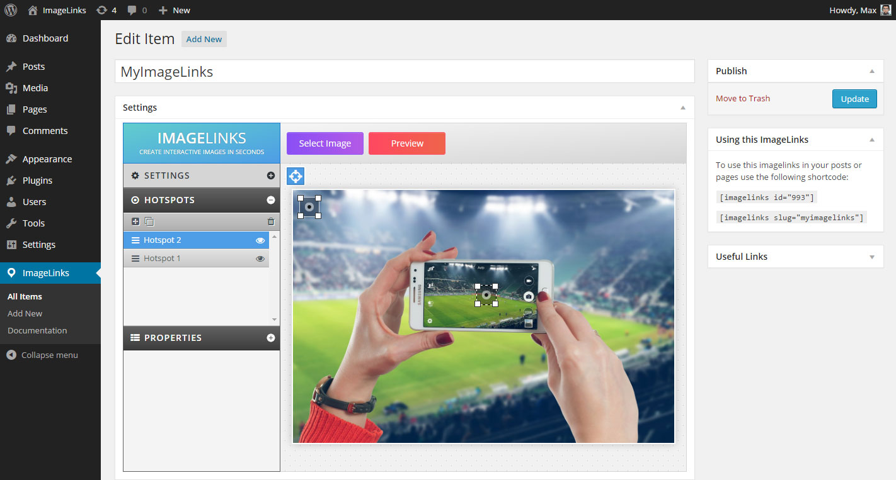
Task: Expand the SETTINGS panel
Action: 270,176
